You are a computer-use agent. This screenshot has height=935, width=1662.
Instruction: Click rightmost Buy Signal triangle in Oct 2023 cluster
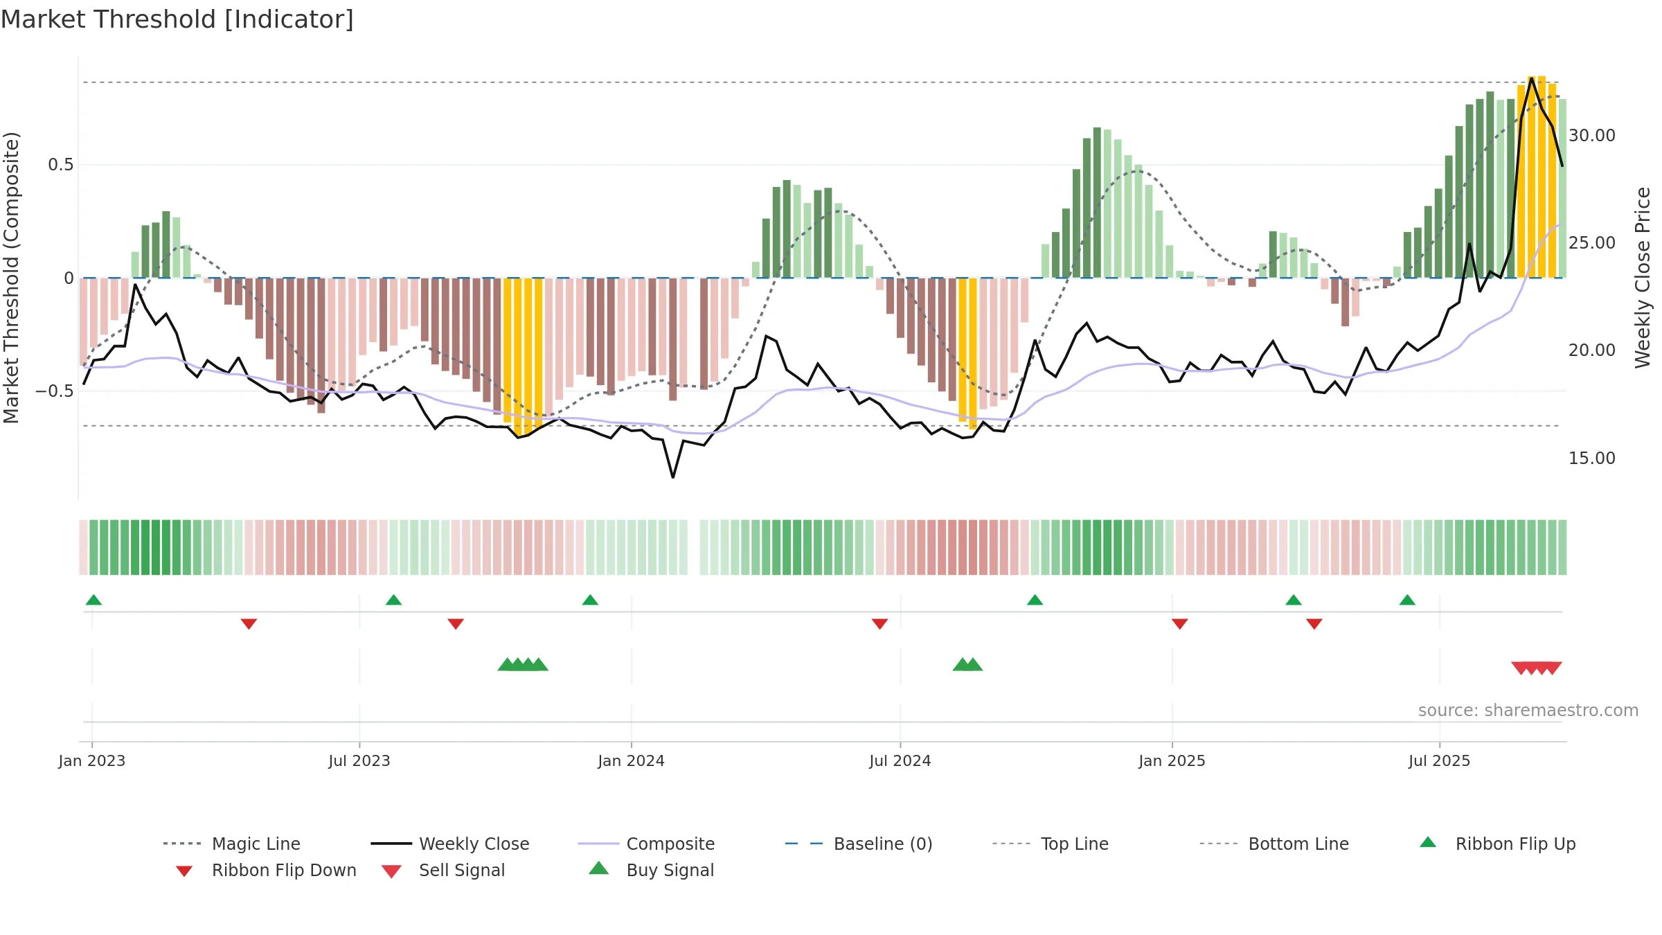[x=539, y=664]
